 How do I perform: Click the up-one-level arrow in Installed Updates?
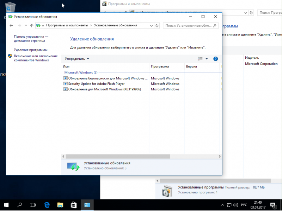[32, 26]
